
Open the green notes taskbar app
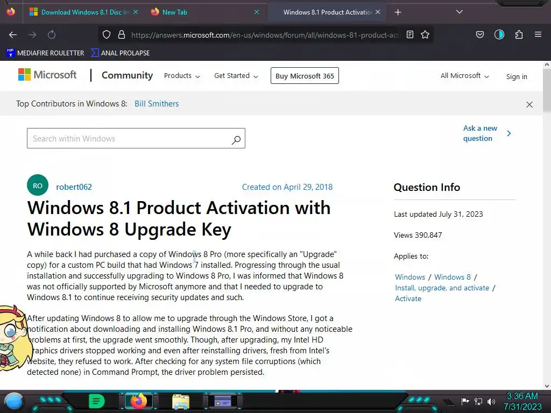click(x=97, y=401)
